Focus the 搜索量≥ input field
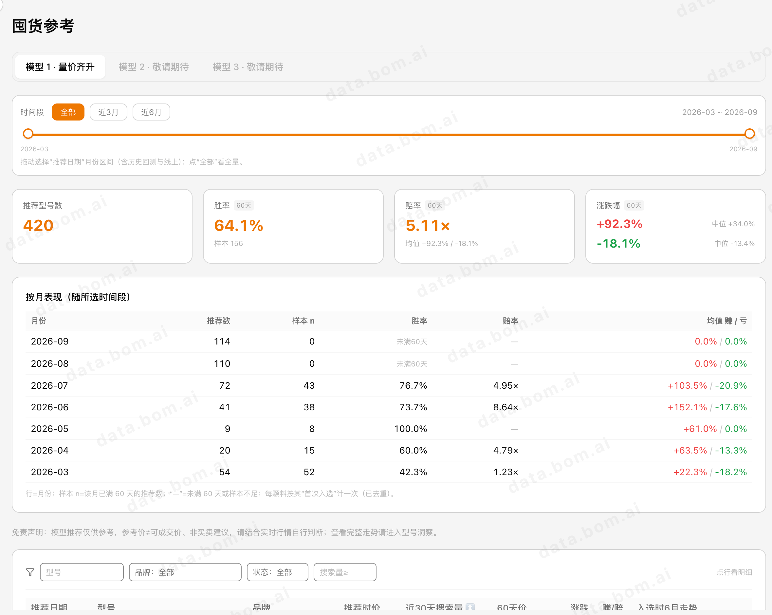Screen dimensions: 772x615 pyautogui.click(x=345, y=572)
